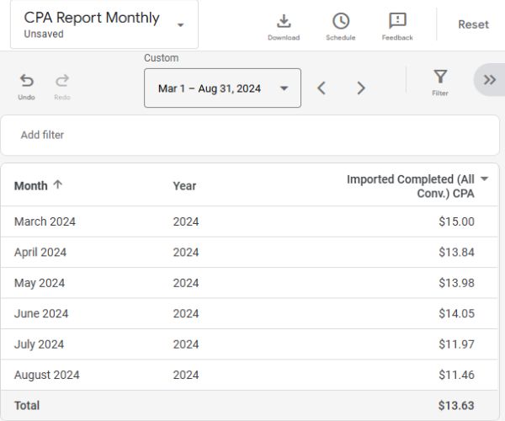The image size is (505, 421).
Task: Select the March 2024 row
Action: pyautogui.click(x=45, y=221)
